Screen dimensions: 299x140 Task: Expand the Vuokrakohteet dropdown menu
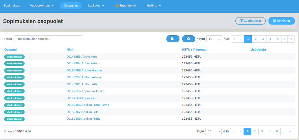42,6
